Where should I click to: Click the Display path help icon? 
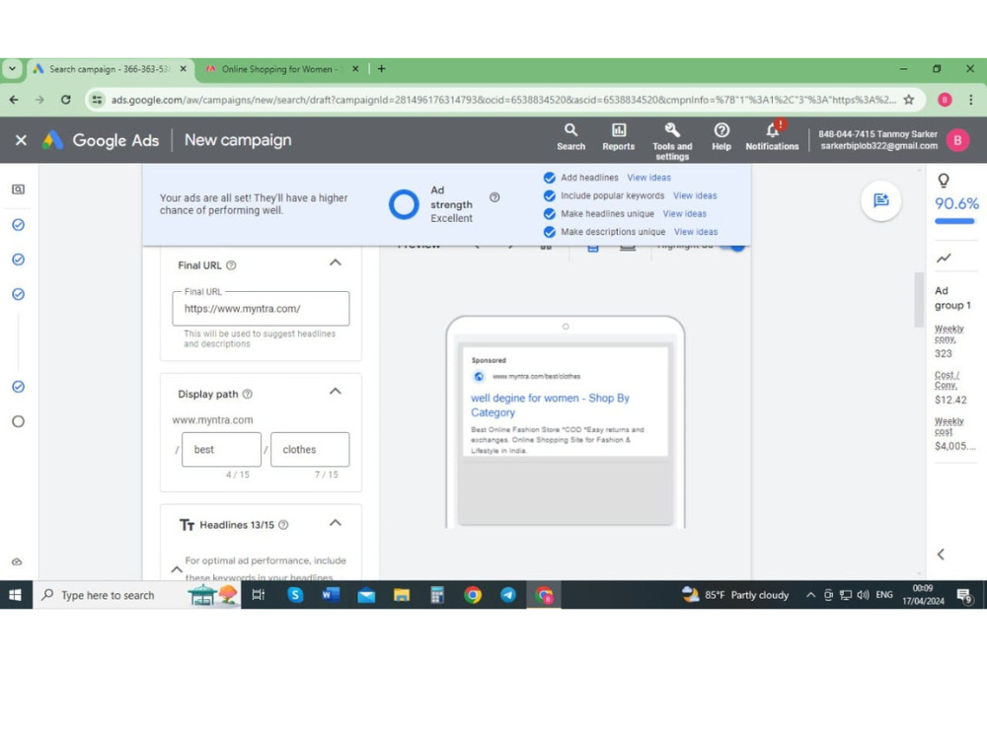coord(248,394)
